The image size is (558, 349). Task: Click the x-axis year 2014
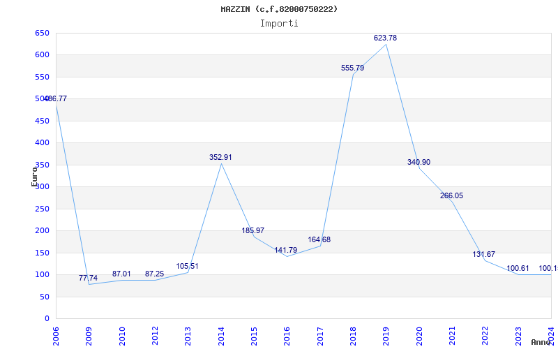coord(221,336)
